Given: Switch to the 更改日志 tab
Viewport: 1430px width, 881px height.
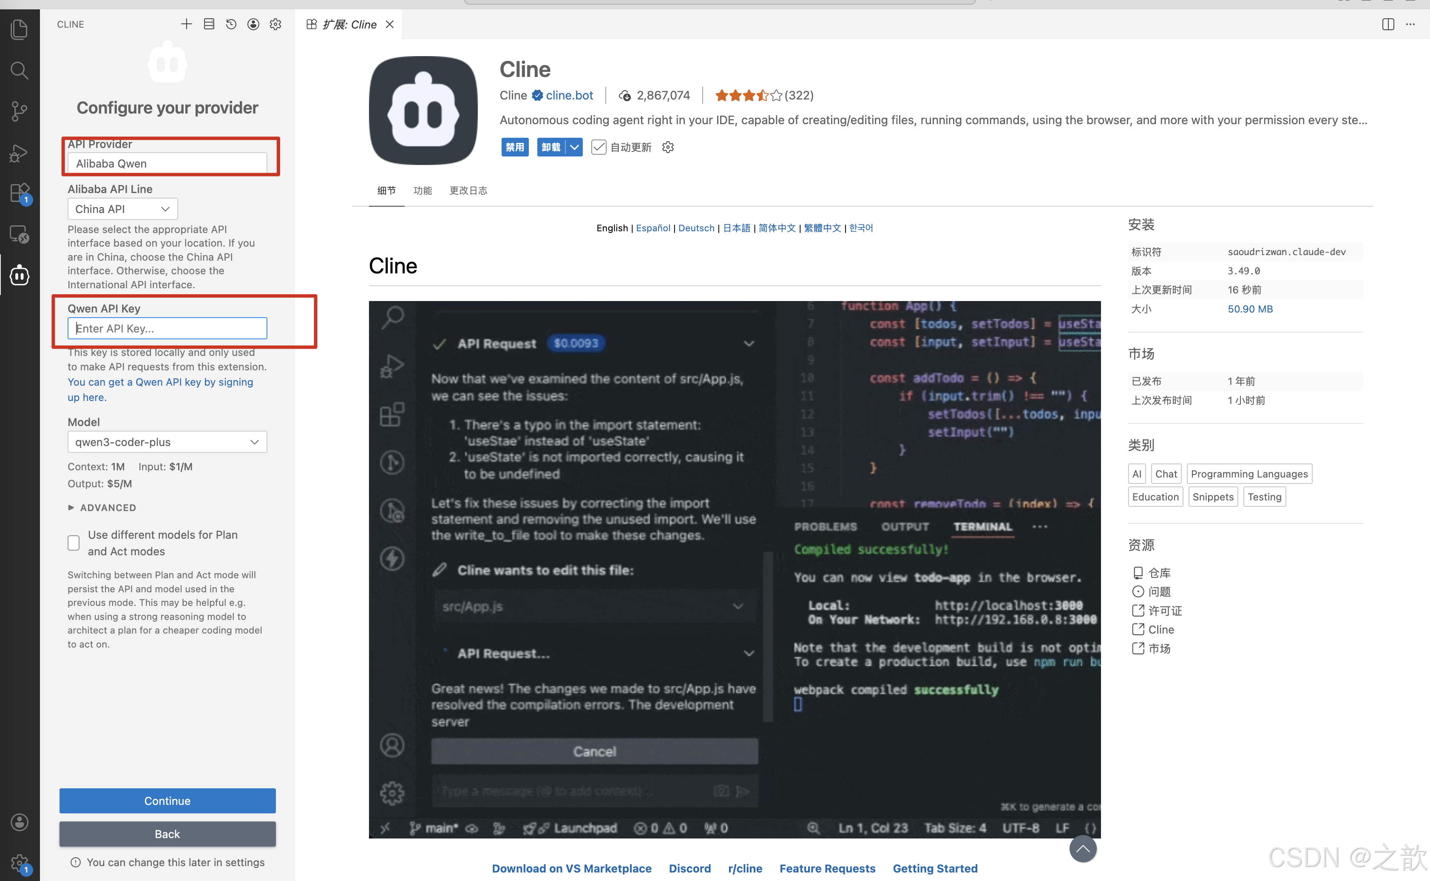Looking at the screenshot, I should [x=468, y=190].
